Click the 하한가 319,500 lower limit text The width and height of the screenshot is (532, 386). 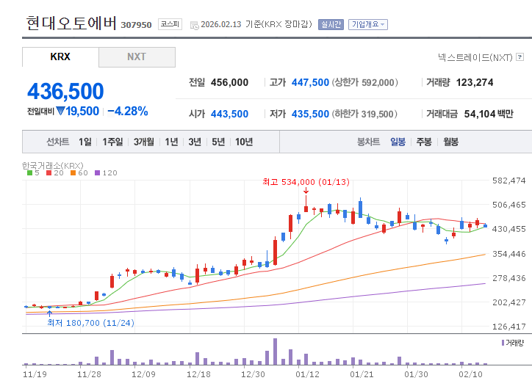pyautogui.click(x=364, y=114)
